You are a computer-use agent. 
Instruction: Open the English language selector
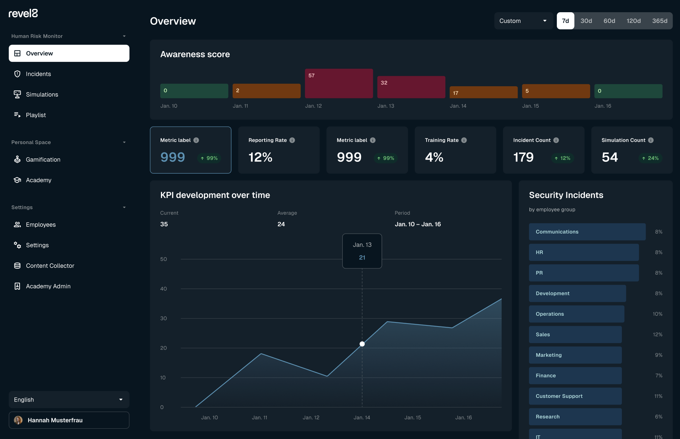68,399
